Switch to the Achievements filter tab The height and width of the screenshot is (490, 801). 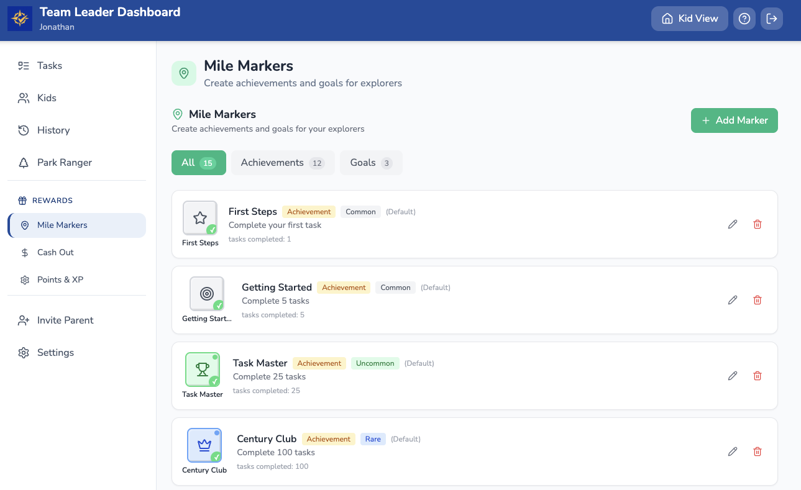pyautogui.click(x=283, y=162)
